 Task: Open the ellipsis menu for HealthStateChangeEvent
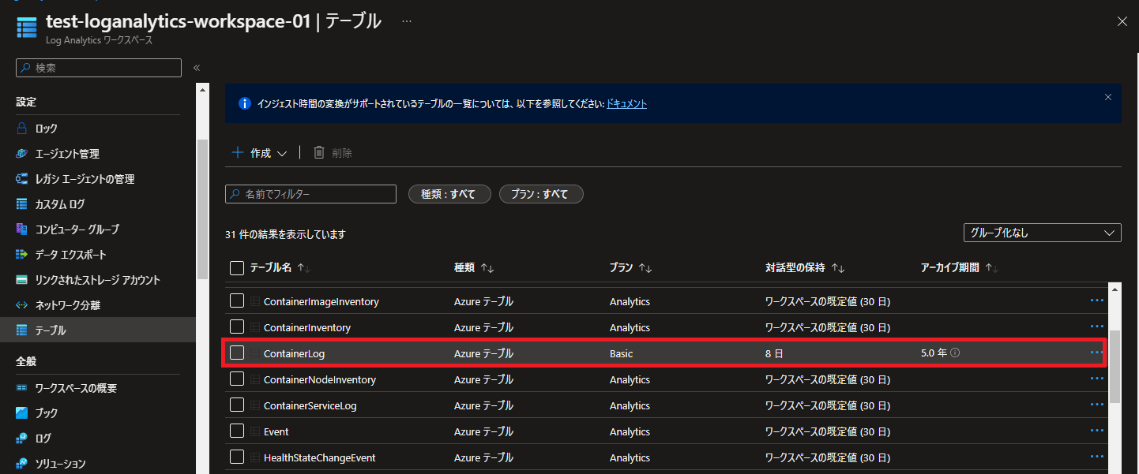point(1096,457)
